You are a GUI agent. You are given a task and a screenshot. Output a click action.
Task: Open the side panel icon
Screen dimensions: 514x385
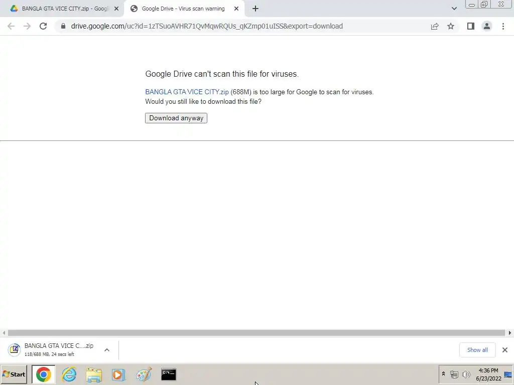471,26
